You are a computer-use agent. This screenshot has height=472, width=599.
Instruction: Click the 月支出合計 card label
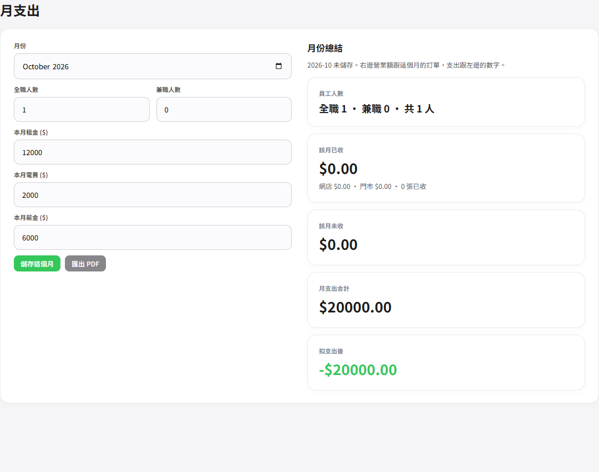tap(334, 289)
